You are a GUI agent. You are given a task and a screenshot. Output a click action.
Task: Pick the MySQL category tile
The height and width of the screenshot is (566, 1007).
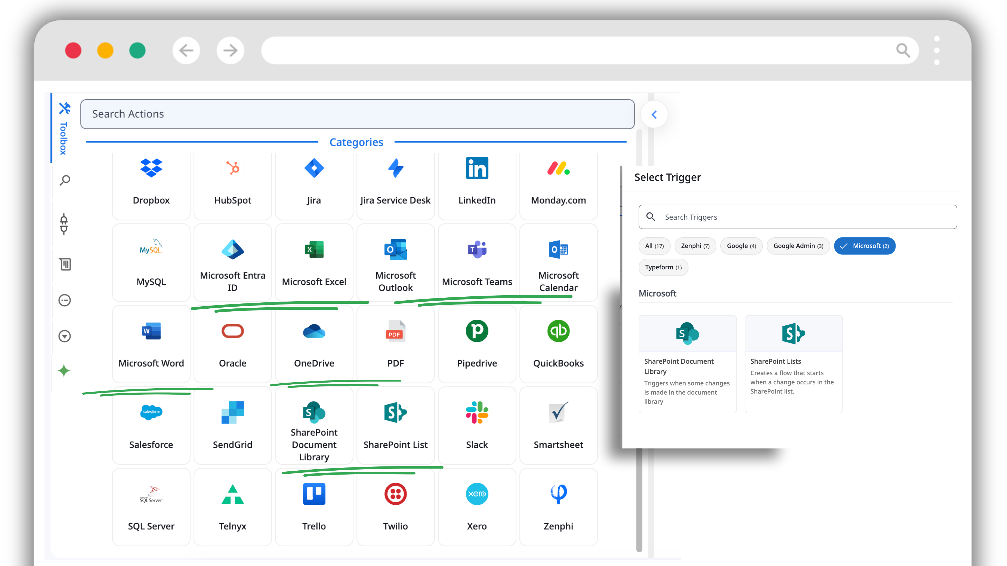(x=151, y=263)
